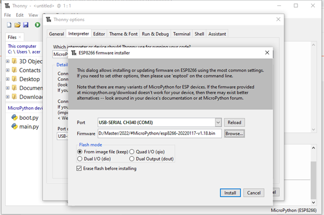Expand the 3D Objects tree node
Image resolution: width=324 pixels, height=215 pixels.
pyautogui.click(x=8, y=61)
